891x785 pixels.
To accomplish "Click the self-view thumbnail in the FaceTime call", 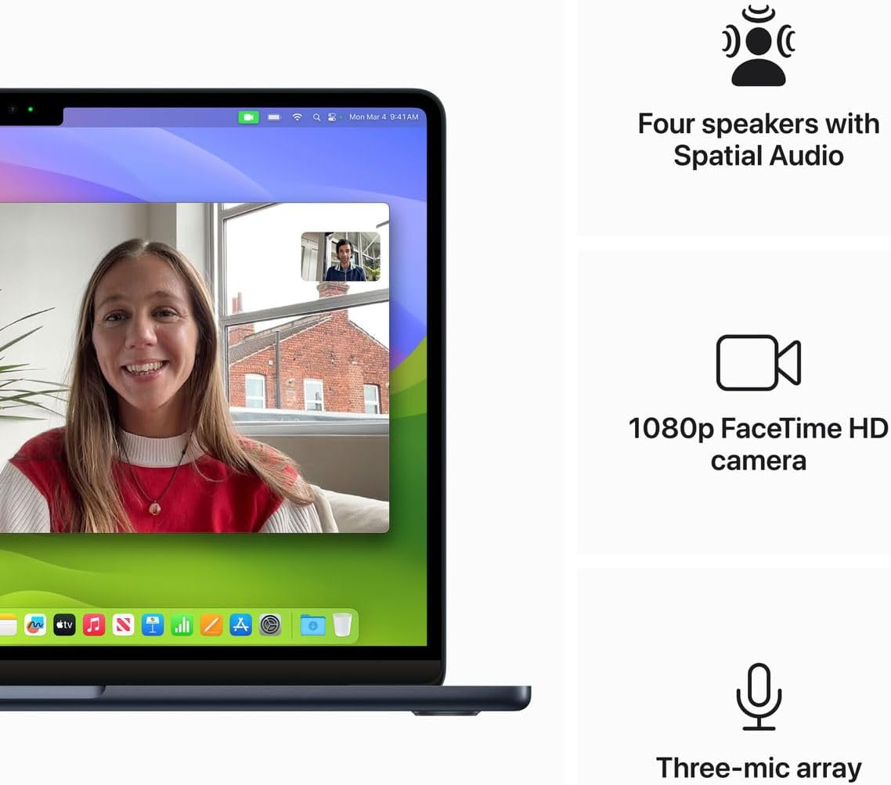I will pos(341,256).
